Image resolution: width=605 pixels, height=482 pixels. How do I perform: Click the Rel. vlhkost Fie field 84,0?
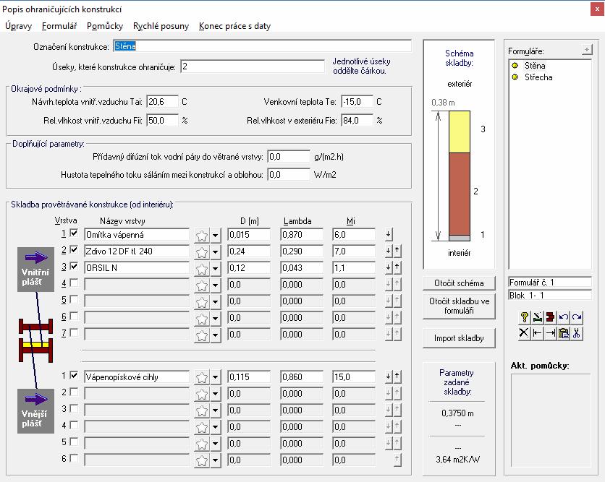[x=357, y=120]
